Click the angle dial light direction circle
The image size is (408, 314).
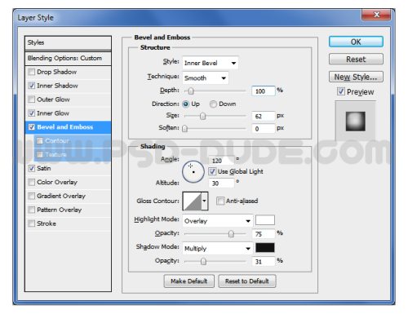(x=193, y=171)
